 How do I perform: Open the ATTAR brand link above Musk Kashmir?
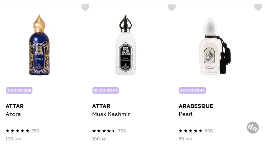coord(101,106)
